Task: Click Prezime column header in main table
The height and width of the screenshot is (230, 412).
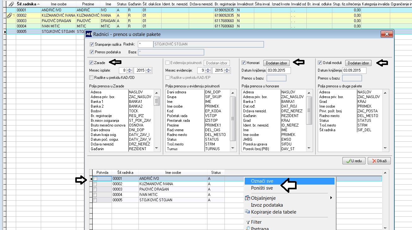Action: [88, 4]
